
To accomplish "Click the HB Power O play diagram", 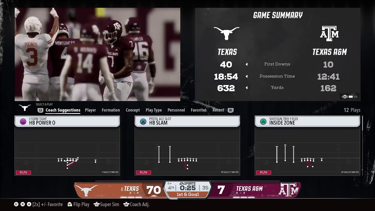I will point(67,151).
